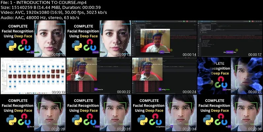Click the caption 'the concepts like'
The width and height of the screenshot is (263, 132).
click(230, 52)
